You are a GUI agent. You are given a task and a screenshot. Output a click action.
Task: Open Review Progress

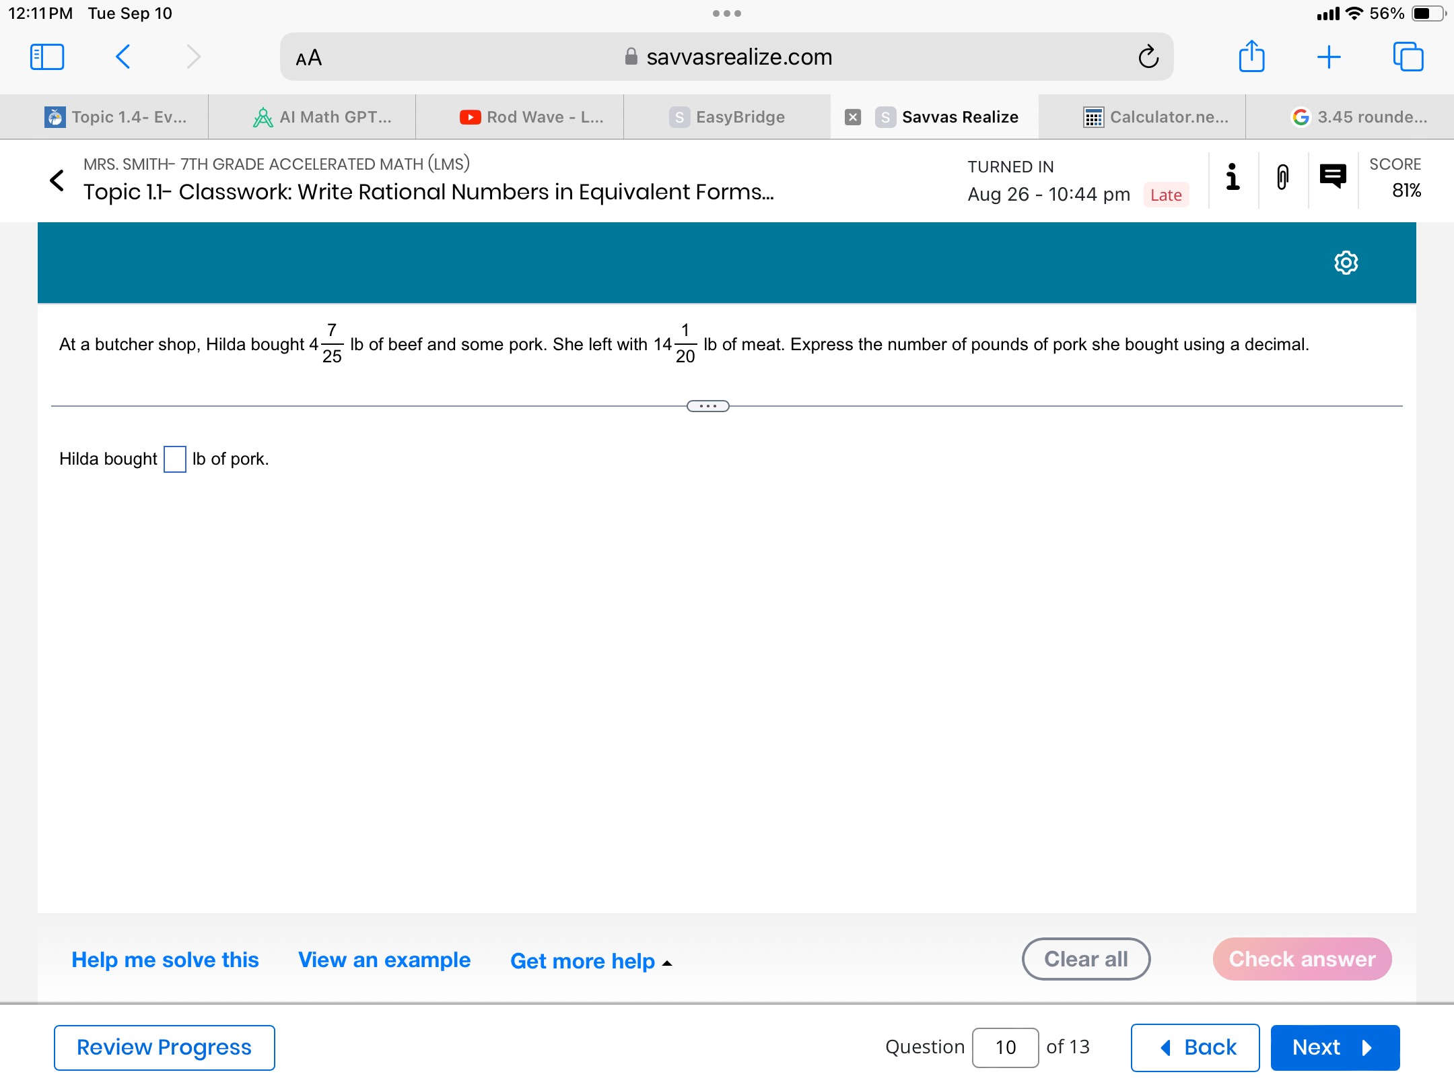pyautogui.click(x=164, y=1047)
